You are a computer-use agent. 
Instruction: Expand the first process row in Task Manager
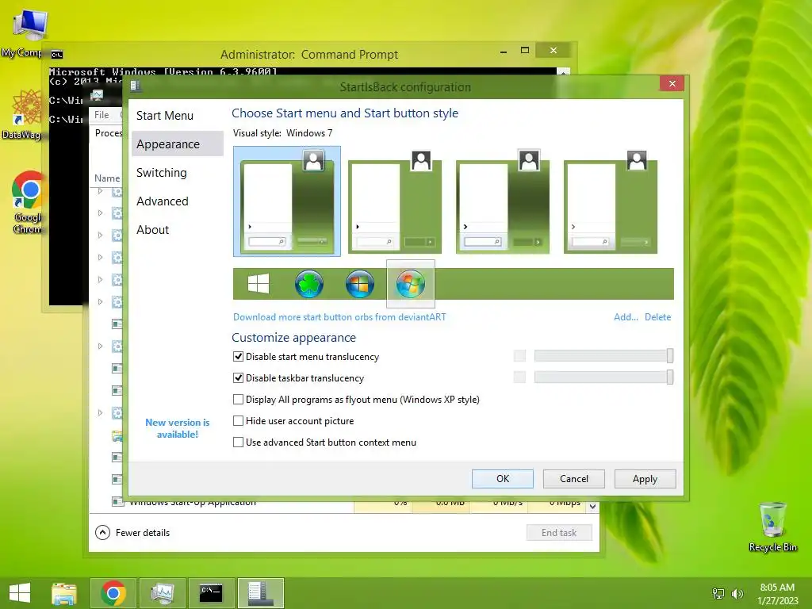[x=100, y=191]
